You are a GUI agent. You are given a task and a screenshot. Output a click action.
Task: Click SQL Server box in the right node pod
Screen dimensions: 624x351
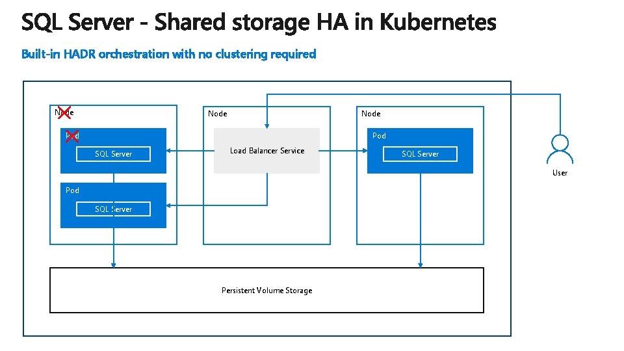[420, 154]
